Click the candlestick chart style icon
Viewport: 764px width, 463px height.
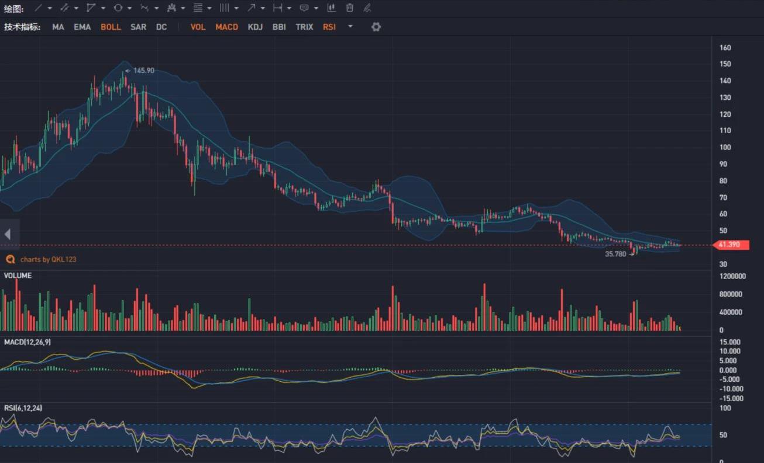tap(331, 8)
